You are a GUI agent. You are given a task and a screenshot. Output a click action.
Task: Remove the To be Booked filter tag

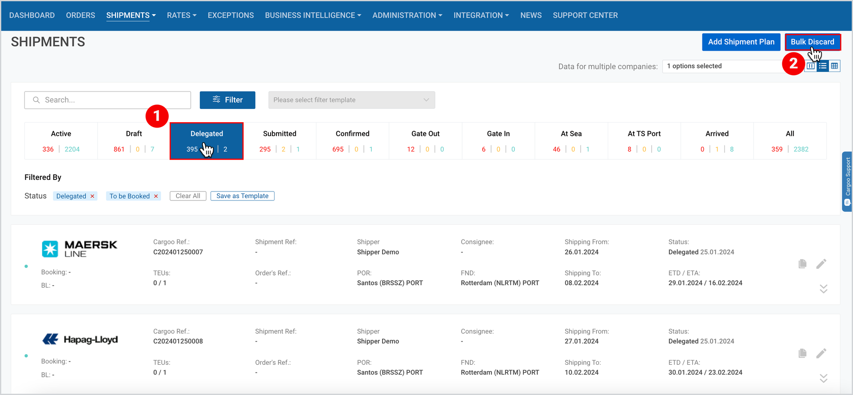tap(156, 196)
